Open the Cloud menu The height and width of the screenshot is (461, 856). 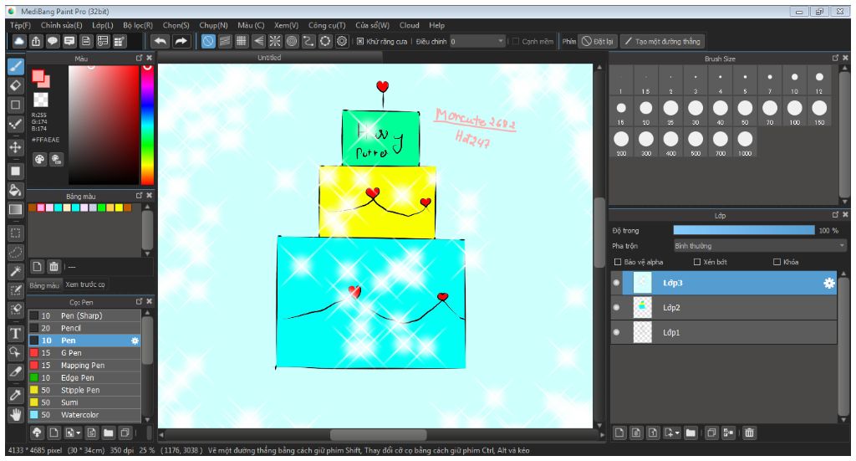click(409, 25)
